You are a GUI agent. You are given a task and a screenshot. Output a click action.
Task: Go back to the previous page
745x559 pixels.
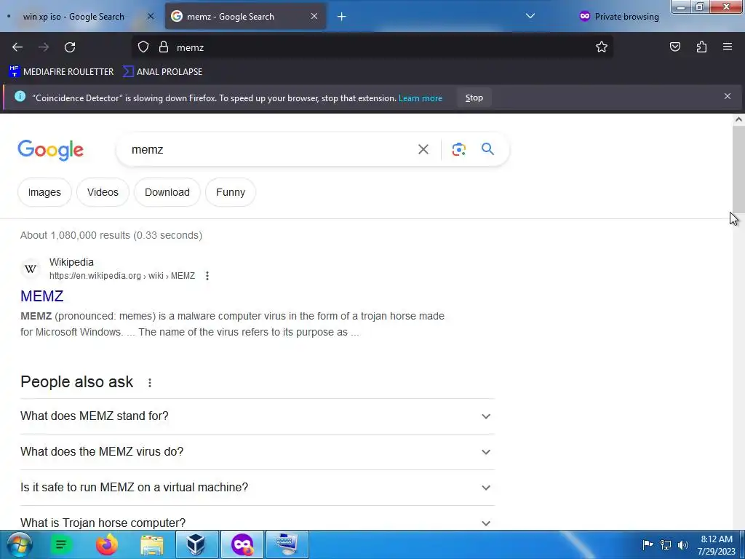[17, 47]
